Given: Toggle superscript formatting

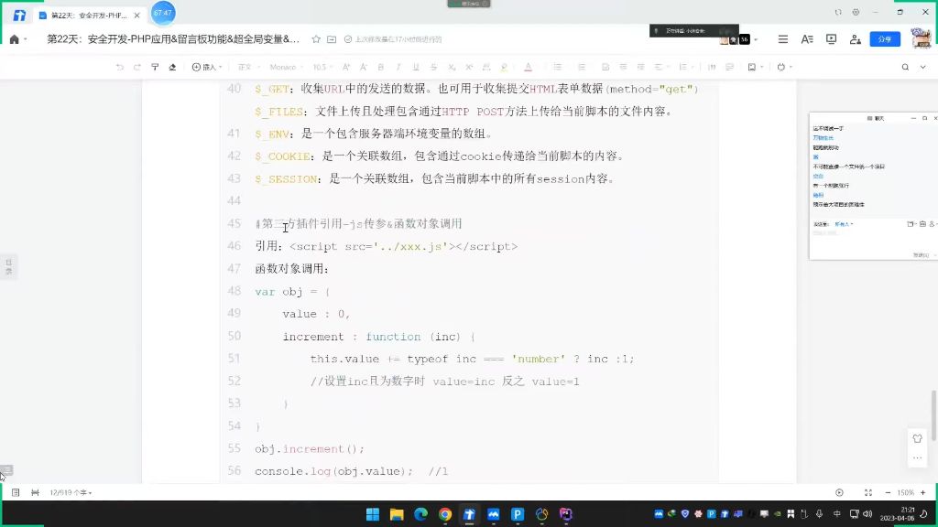Looking at the screenshot, I should click(x=469, y=67).
